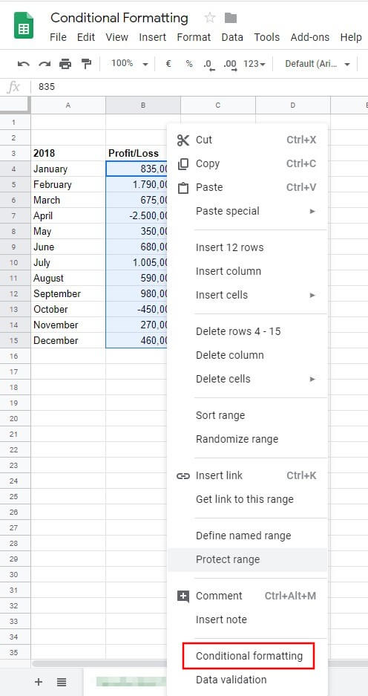The height and width of the screenshot is (696, 368).
Task: Expand the Paste special submenu
Action: coord(247,211)
